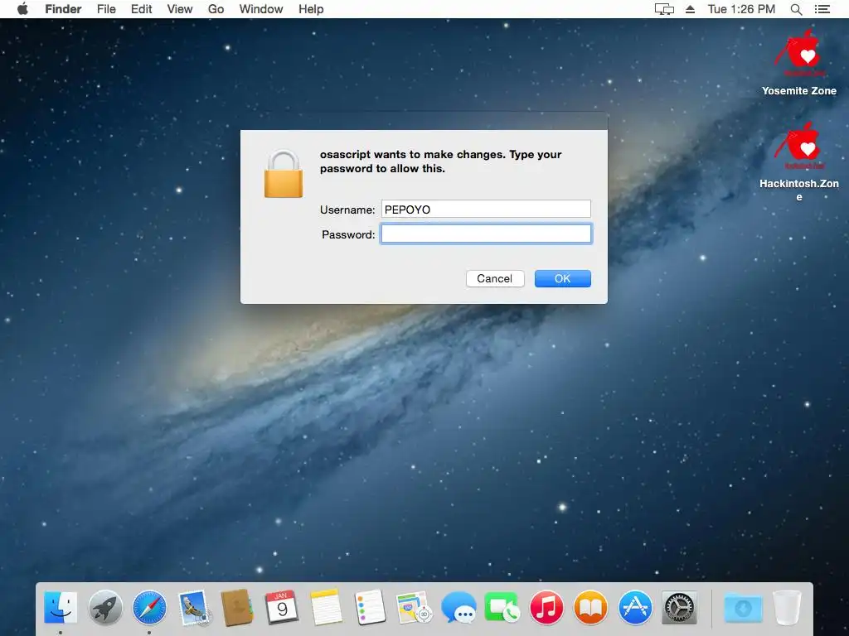Open the Finder menu
Image resolution: width=849 pixels, height=636 pixels.
(63, 9)
